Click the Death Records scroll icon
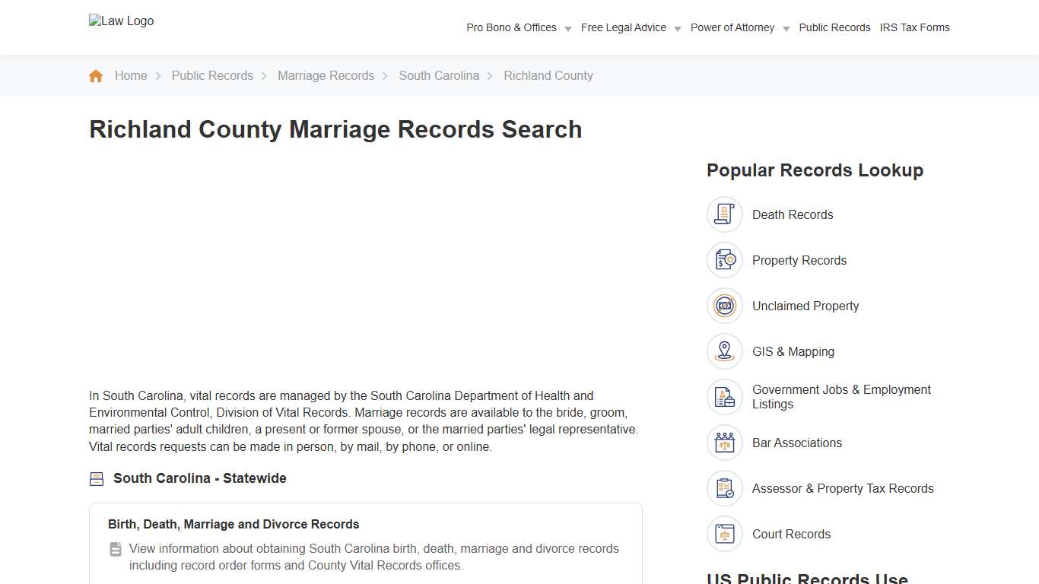This screenshot has width=1039, height=584. click(724, 214)
